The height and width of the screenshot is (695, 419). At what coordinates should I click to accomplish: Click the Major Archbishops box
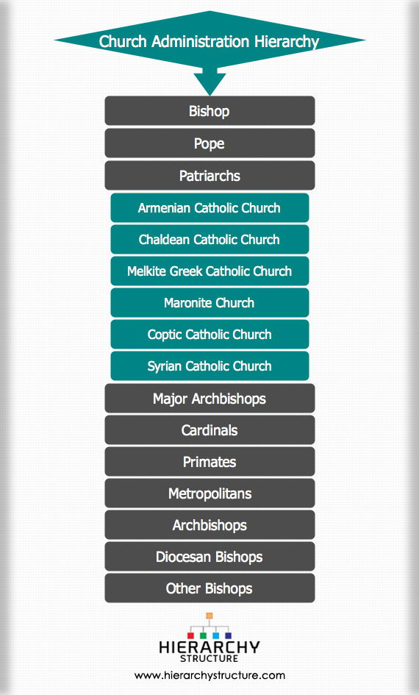click(x=209, y=399)
